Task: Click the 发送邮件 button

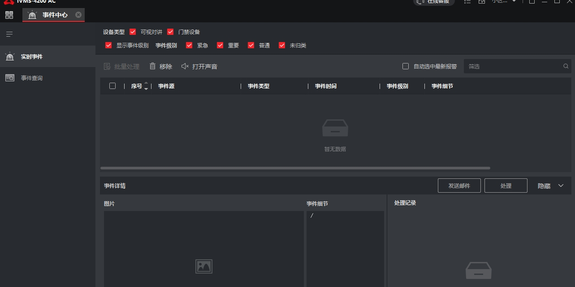Action: pos(459,186)
